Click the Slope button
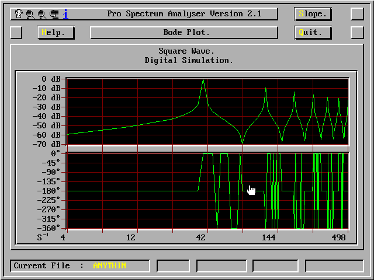 coord(313,14)
